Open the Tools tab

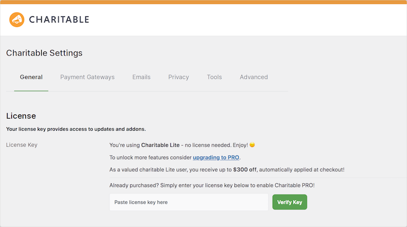pyautogui.click(x=214, y=77)
